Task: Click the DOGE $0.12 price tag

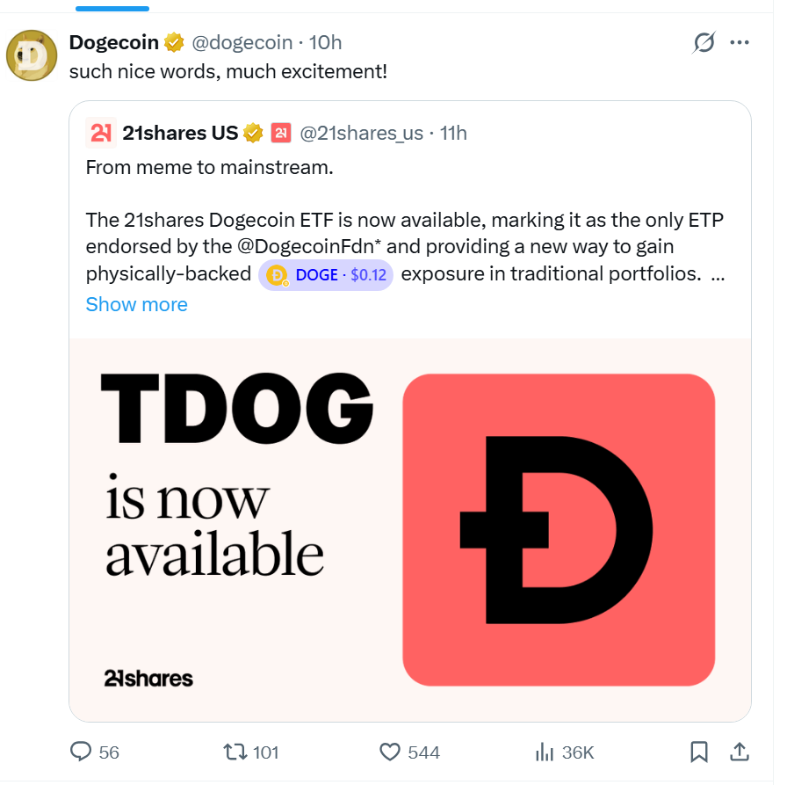Action: point(326,274)
